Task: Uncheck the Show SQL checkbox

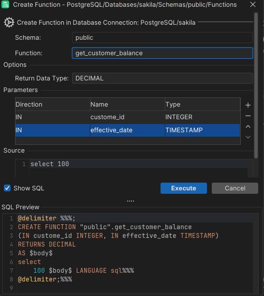Action: point(7,188)
